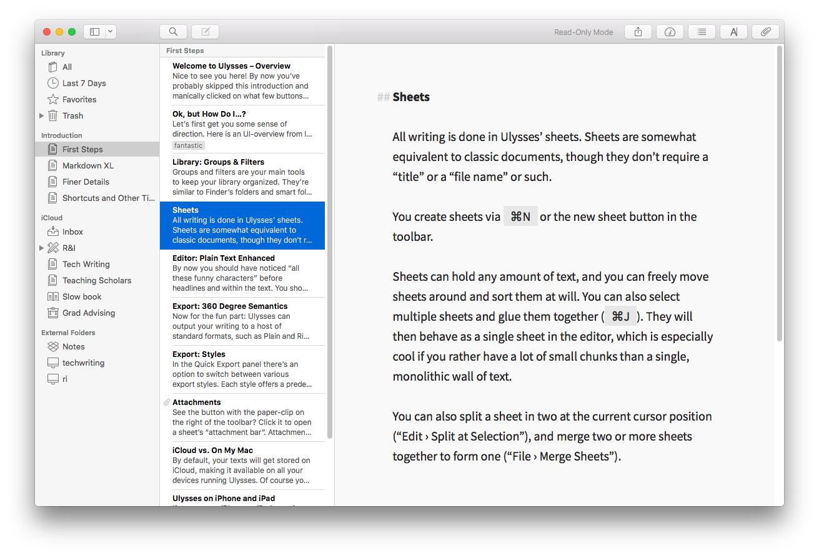The height and width of the screenshot is (556, 819).
Task: Open the Attachments panel via paperclip icon
Action: click(765, 31)
